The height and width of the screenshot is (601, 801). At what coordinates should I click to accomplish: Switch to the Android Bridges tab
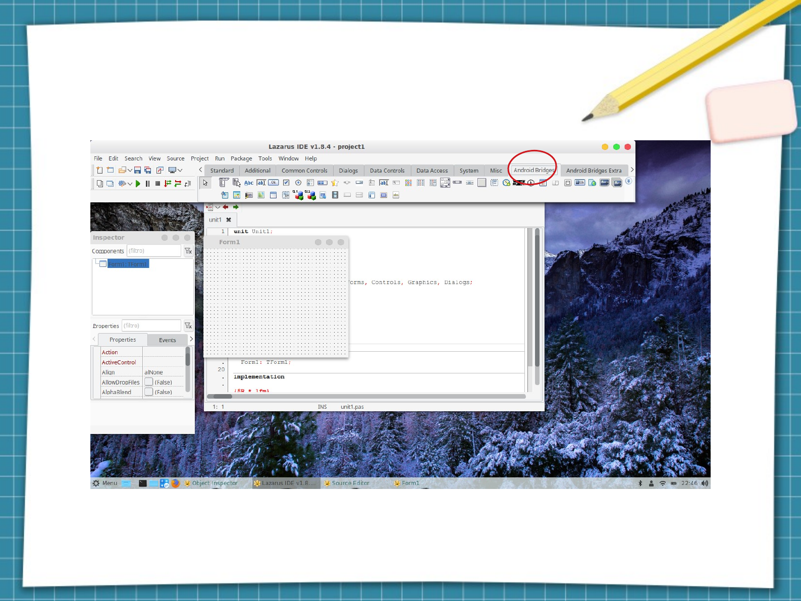coord(534,170)
